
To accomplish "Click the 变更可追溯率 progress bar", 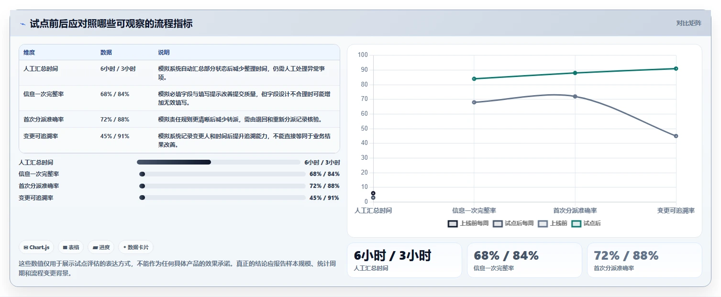I will [222, 198].
